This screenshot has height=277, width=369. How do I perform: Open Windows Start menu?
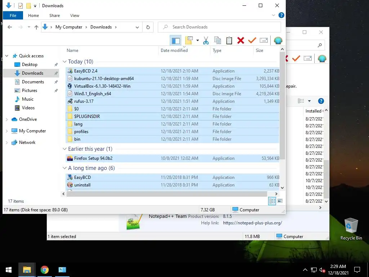click(x=9, y=270)
